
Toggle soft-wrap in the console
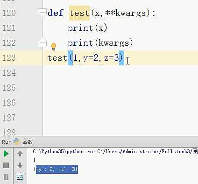coord(20,177)
